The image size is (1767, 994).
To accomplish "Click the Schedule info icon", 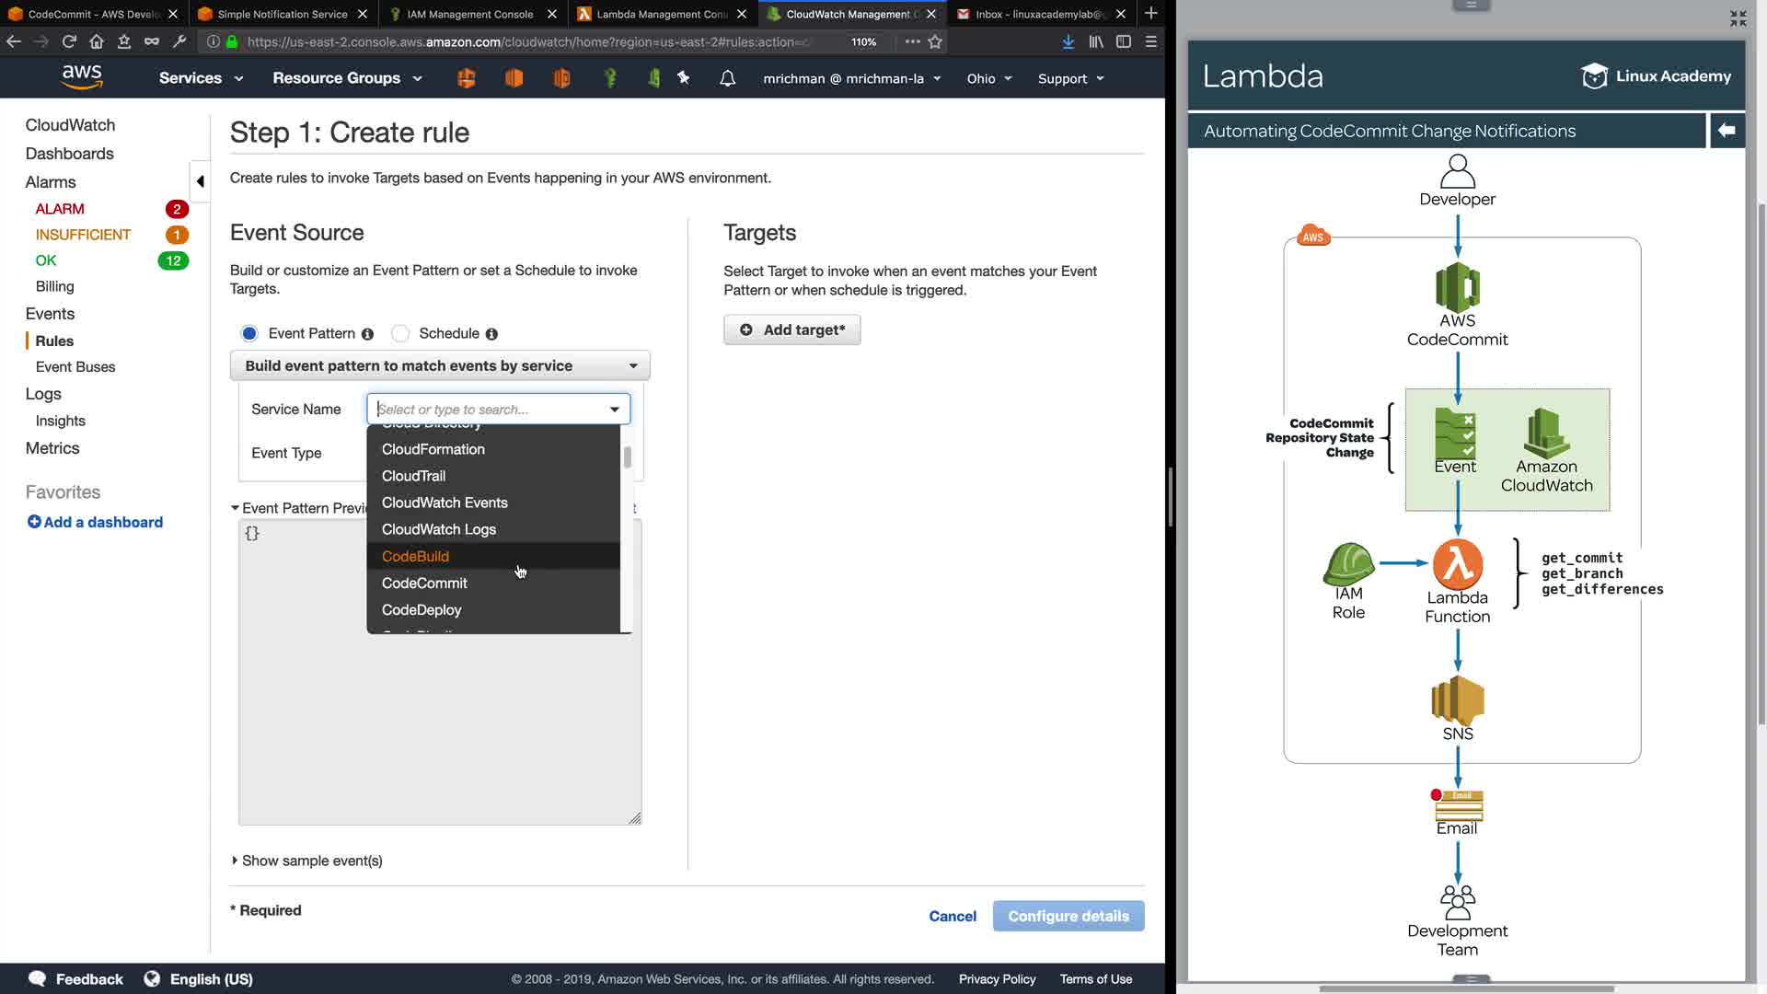I will pos(491,334).
